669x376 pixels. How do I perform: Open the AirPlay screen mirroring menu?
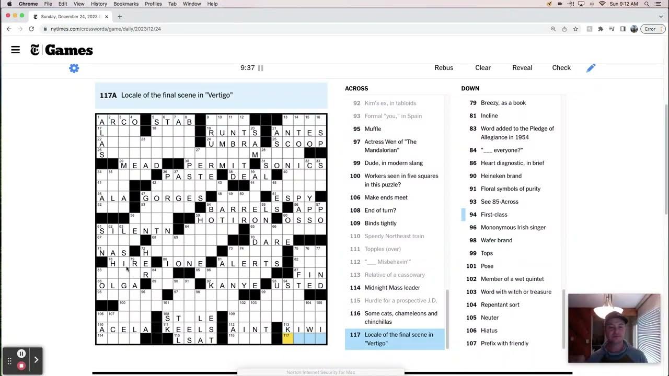[581, 4]
